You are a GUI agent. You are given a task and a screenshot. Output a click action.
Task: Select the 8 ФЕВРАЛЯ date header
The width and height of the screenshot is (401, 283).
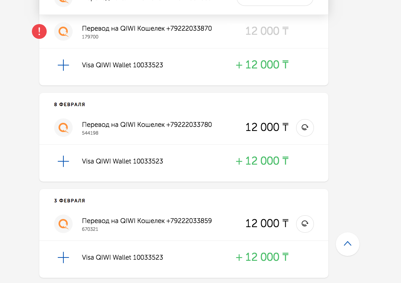tap(70, 104)
